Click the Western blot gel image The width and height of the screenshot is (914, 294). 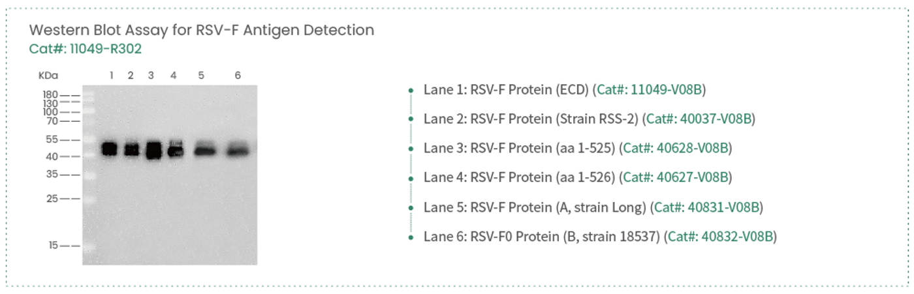pyautogui.click(x=170, y=175)
